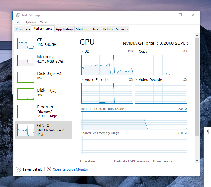Select the Ethernet activity mini graph
Screen dimensions: 211x187
[x=26, y=112]
